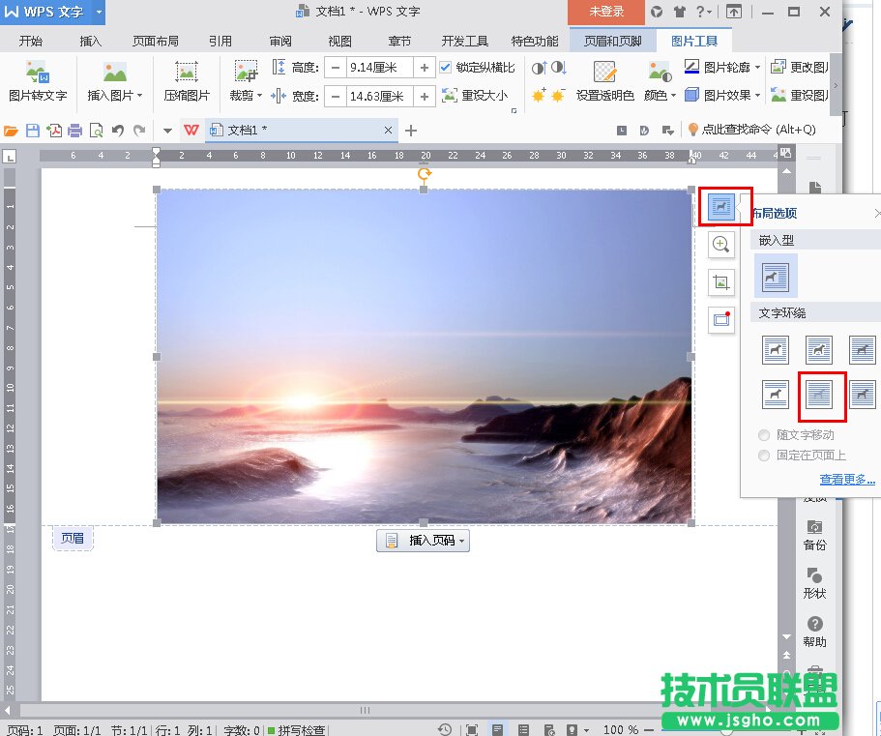Open the 审阅 review ribbon tab
This screenshot has height=736, width=881.
(280, 42)
